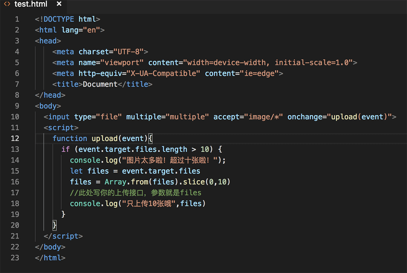
Task: Click the onchange="upload(event)" attribute
Action: point(340,117)
